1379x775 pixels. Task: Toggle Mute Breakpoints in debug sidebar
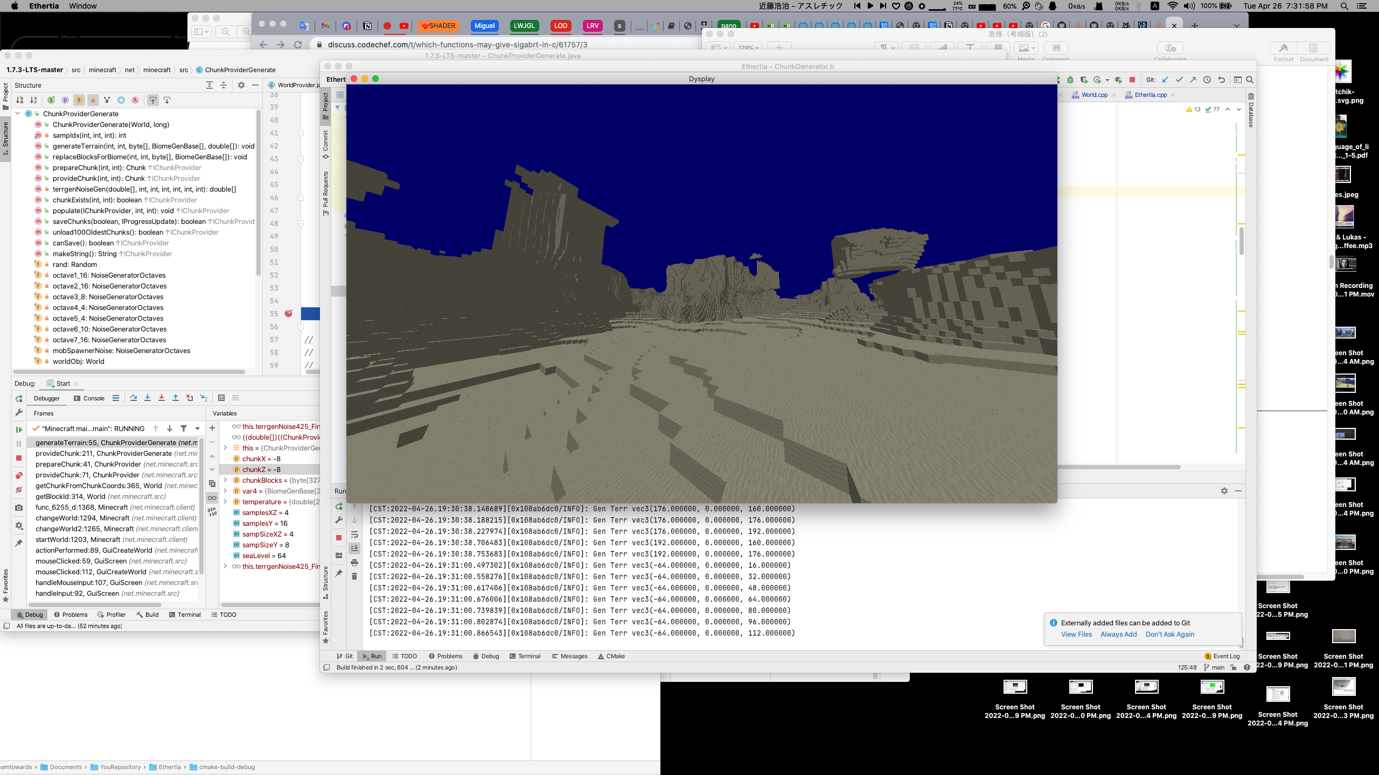tap(19, 490)
